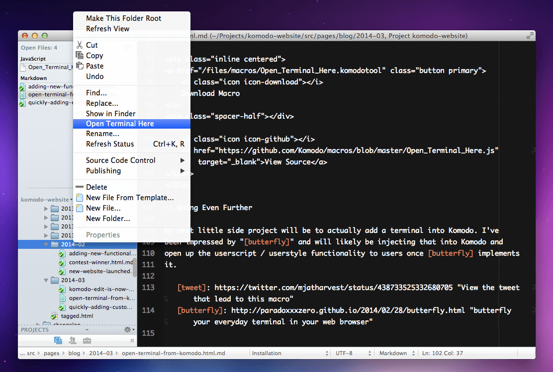Open the Toolbox pane (briefcase icon)

tap(87, 341)
